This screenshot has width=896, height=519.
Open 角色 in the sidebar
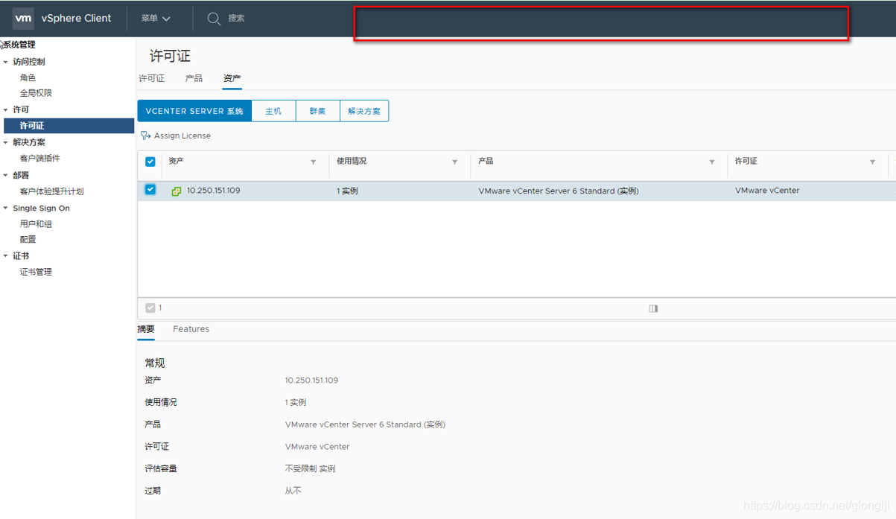click(x=28, y=77)
